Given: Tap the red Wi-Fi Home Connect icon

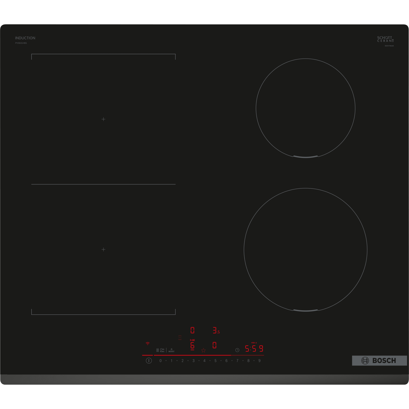Looking at the screenshot, I should tap(147, 344).
